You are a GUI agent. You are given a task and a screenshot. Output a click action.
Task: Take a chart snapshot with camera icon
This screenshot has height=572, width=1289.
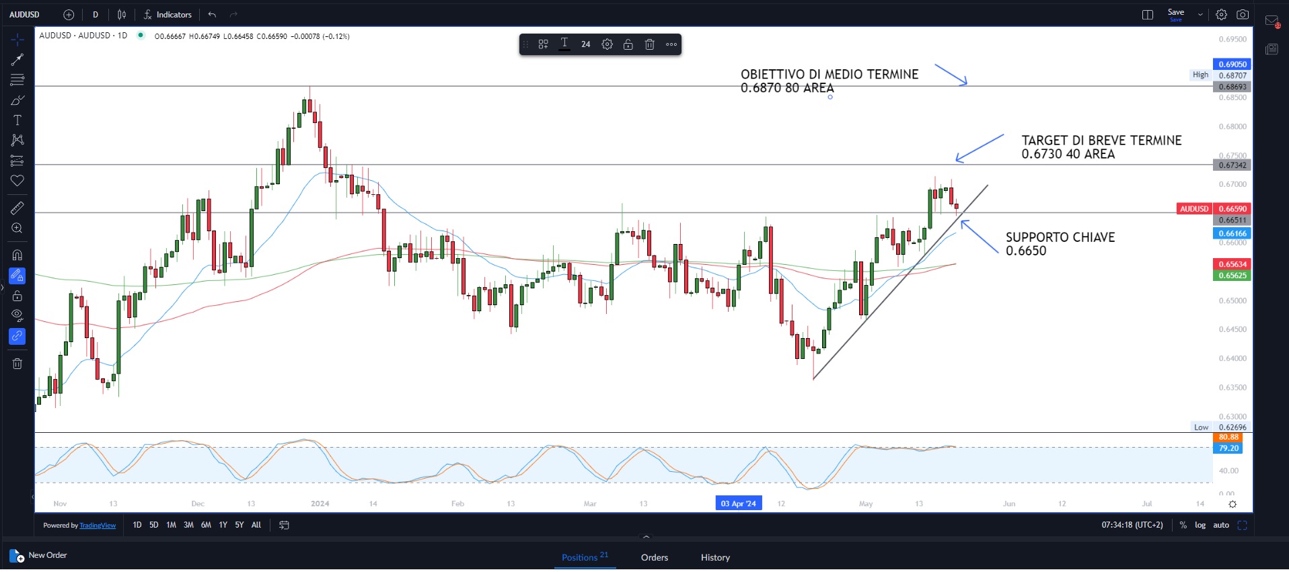click(1243, 15)
